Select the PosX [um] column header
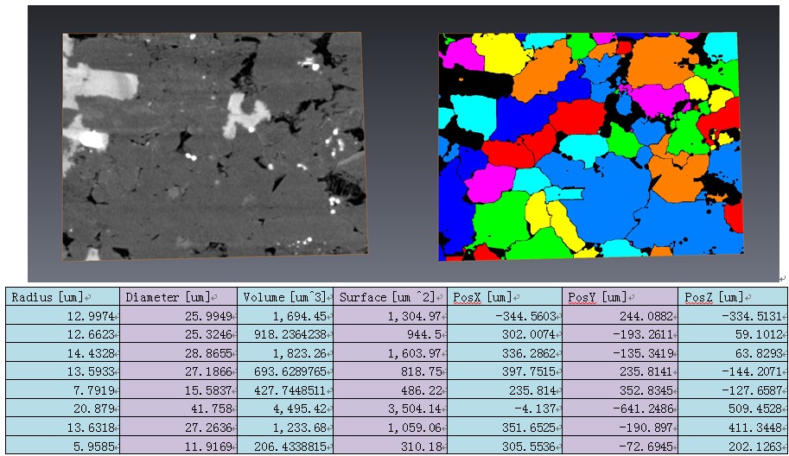Image resolution: width=789 pixels, height=456 pixels. click(505, 297)
